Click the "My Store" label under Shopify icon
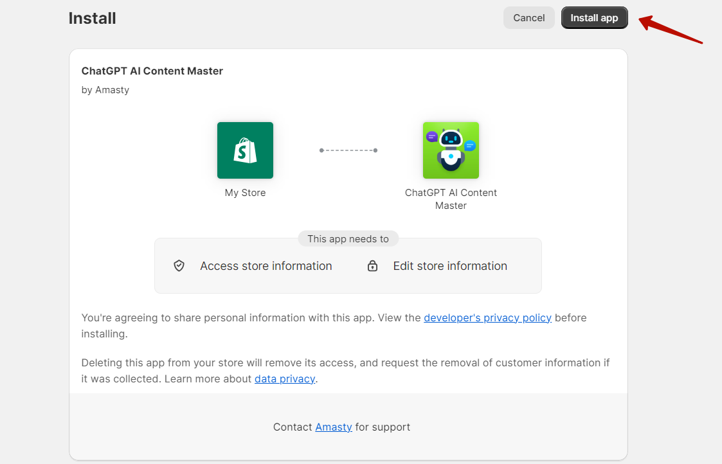This screenshot has height=464, width=722. (x=245, y=193)
